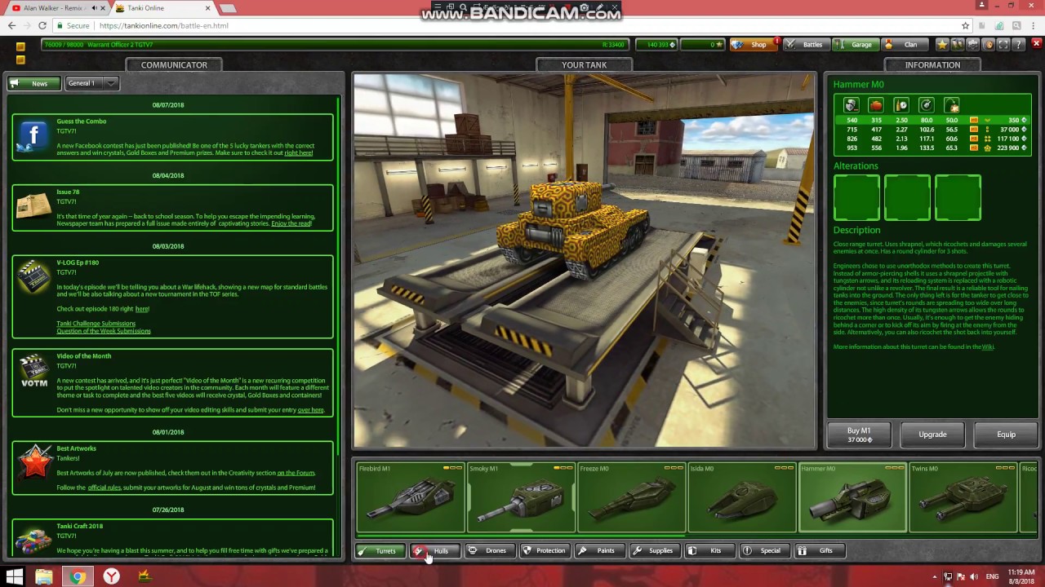Click the rank experience progress bar

tap(336, 45)
